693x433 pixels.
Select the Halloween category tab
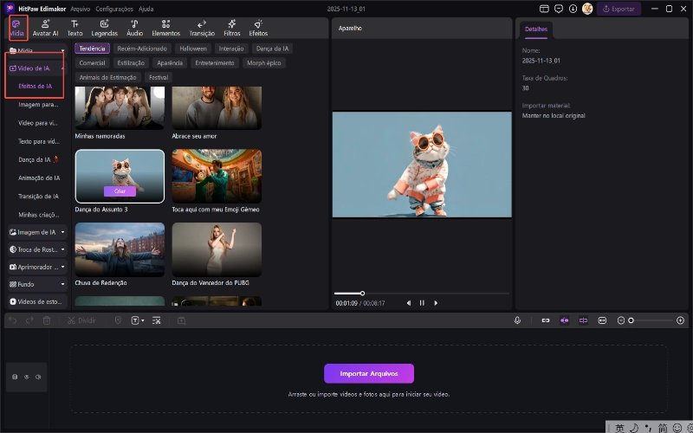192,49
